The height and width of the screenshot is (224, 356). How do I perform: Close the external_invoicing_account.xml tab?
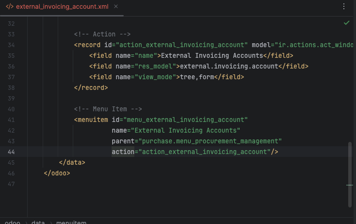coord(116,7)
